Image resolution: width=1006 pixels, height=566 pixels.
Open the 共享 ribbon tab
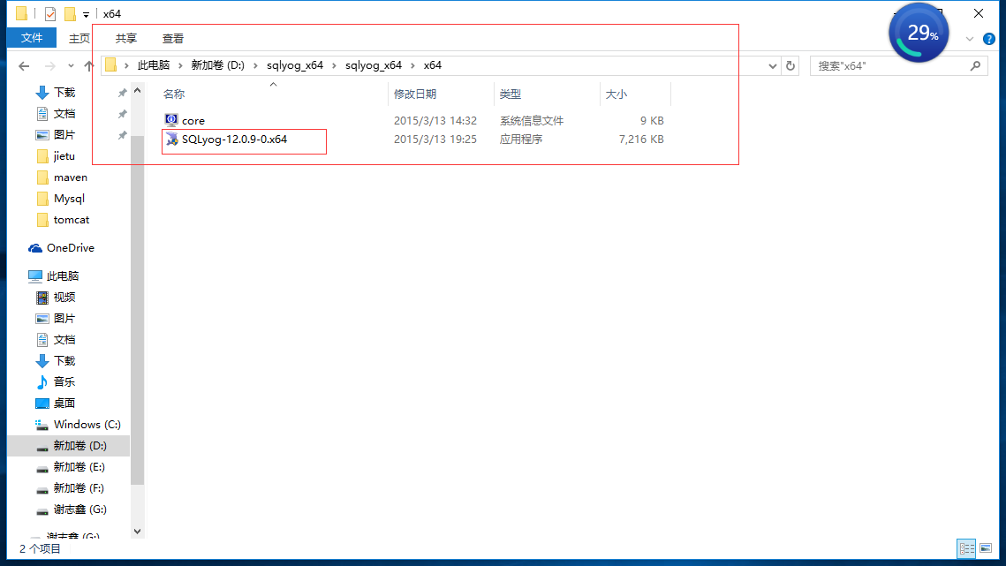coord(126,39)
